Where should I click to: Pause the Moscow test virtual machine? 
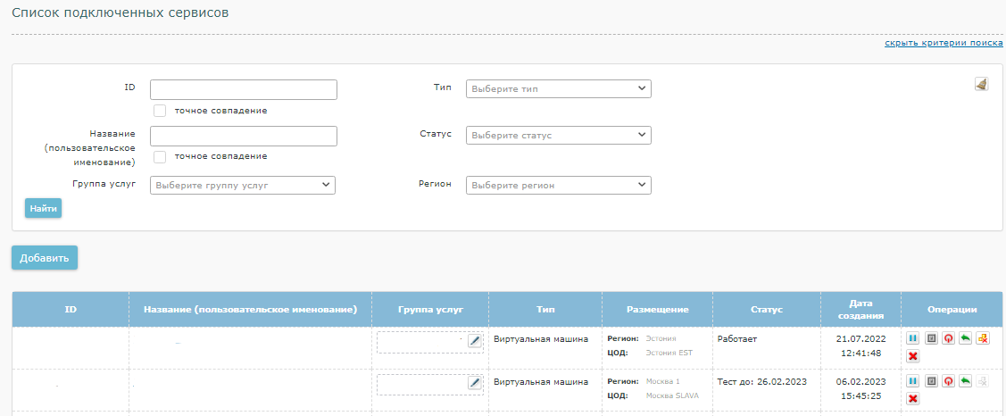pyautogui.click(x=912, y=382)
